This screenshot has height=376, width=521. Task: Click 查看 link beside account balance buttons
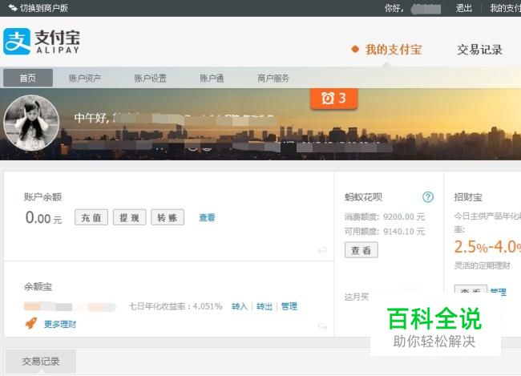tap(207, 217)
